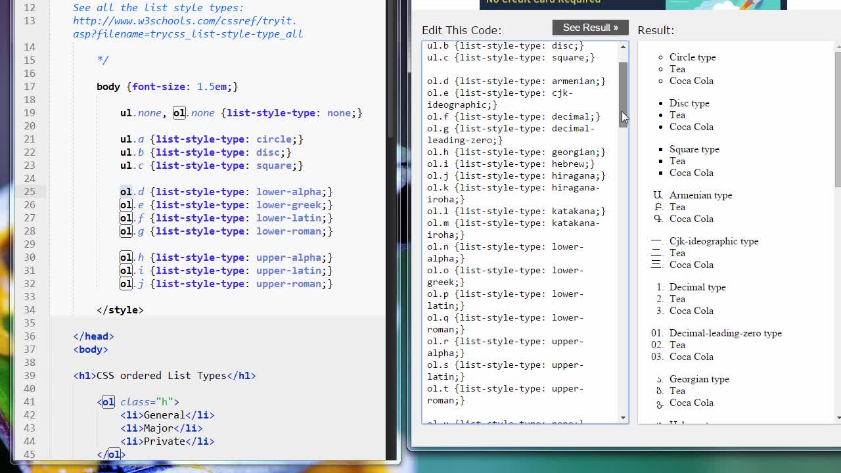Click 'upper-roman' value on line 32
841x473 pixels.
coord(288,284)
